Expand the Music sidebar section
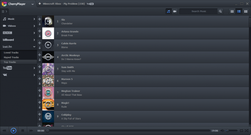The image size is (251, 135). [x=18, y=19]
